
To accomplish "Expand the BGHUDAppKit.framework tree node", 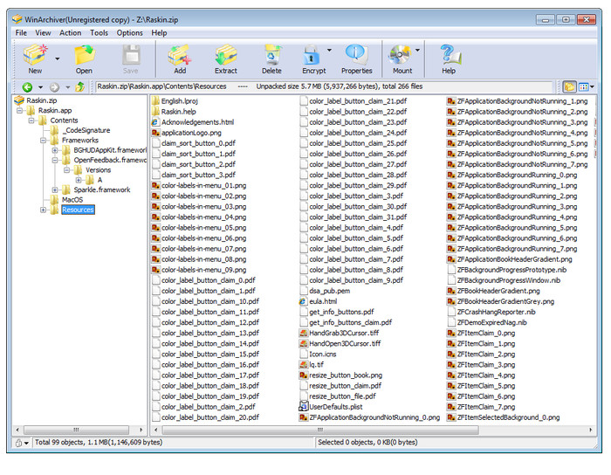I will tap(55, 150).
